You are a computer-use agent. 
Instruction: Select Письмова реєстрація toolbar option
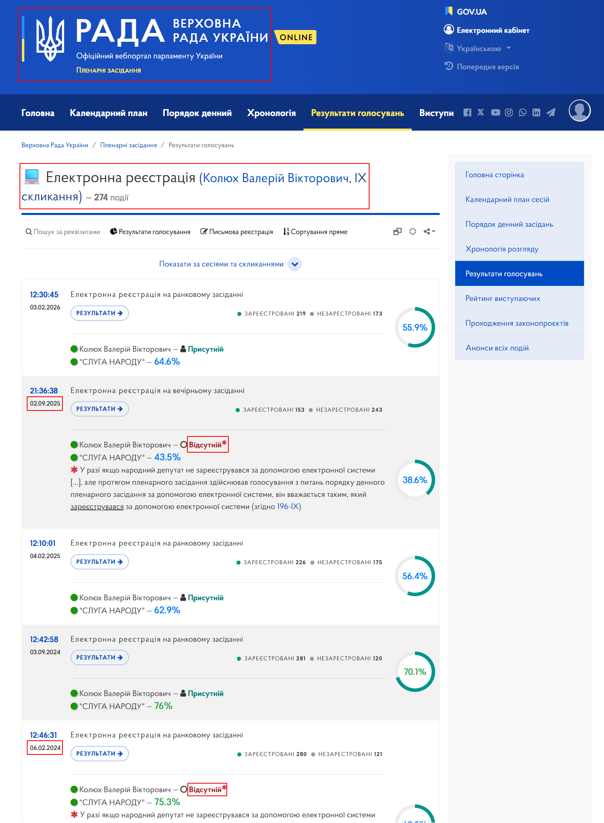pos(236,232)
